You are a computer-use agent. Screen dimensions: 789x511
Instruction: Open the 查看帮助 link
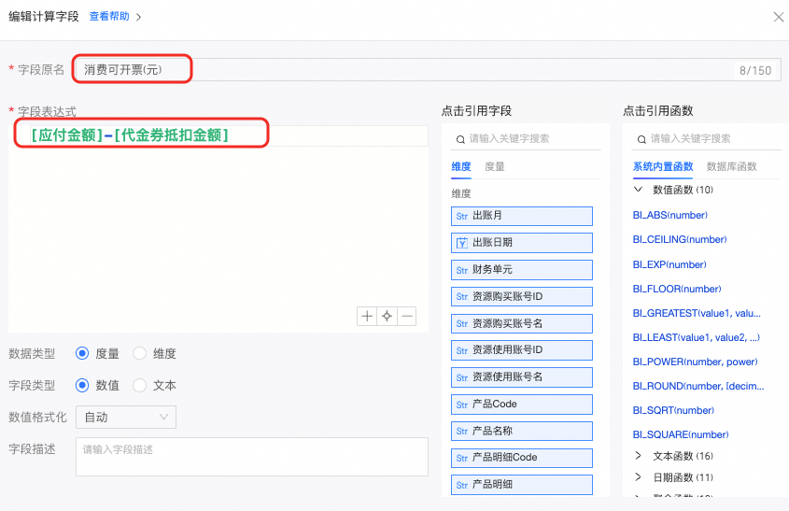(x=109, y=17)
